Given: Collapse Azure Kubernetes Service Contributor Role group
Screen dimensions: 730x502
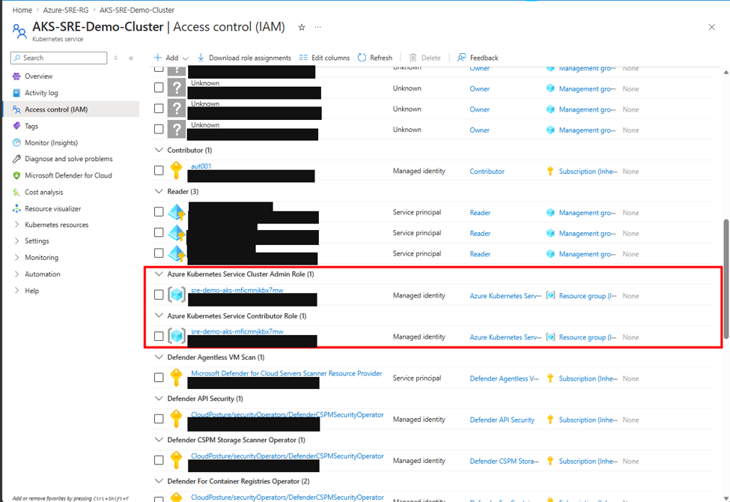Looking at the screenshot, I should pos(159,315).
